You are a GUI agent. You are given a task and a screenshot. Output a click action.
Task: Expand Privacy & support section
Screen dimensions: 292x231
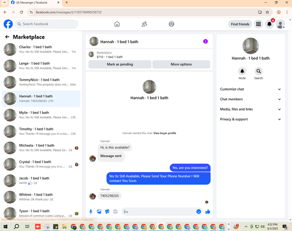click(251, 119)
